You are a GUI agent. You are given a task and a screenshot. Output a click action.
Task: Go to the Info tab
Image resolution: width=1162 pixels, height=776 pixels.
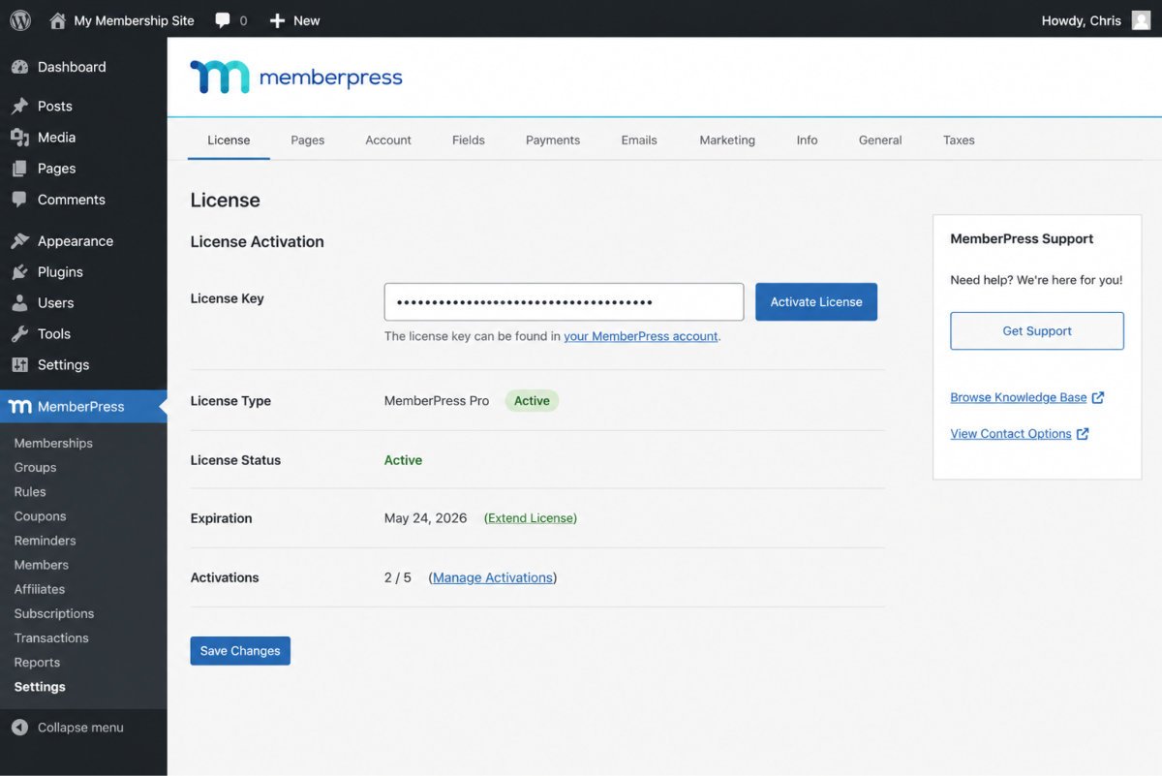(808, 140)
